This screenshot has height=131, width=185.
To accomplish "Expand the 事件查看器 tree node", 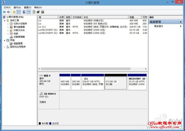I will click(x=8, y=27).
